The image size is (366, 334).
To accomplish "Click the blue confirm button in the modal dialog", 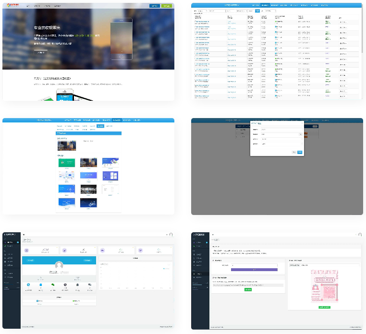I will point(300,152).
